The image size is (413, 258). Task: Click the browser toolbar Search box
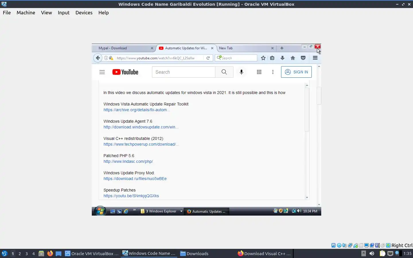pos(236,58)
